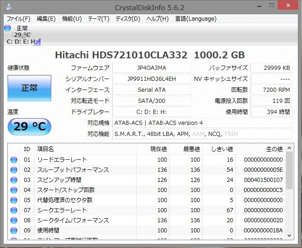The image size is (302, 248).
Task: Click the ID column header
Action: 27,149
